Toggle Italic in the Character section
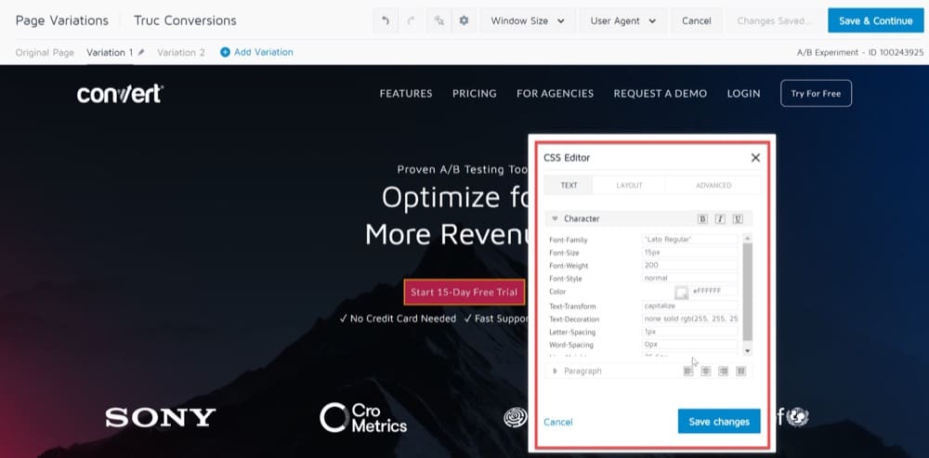The width and height of the screenshot is (929, 458). [x=720, y=218]
